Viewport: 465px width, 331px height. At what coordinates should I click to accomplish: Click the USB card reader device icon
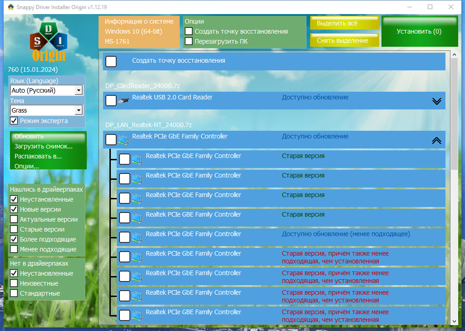pos(124,101)
